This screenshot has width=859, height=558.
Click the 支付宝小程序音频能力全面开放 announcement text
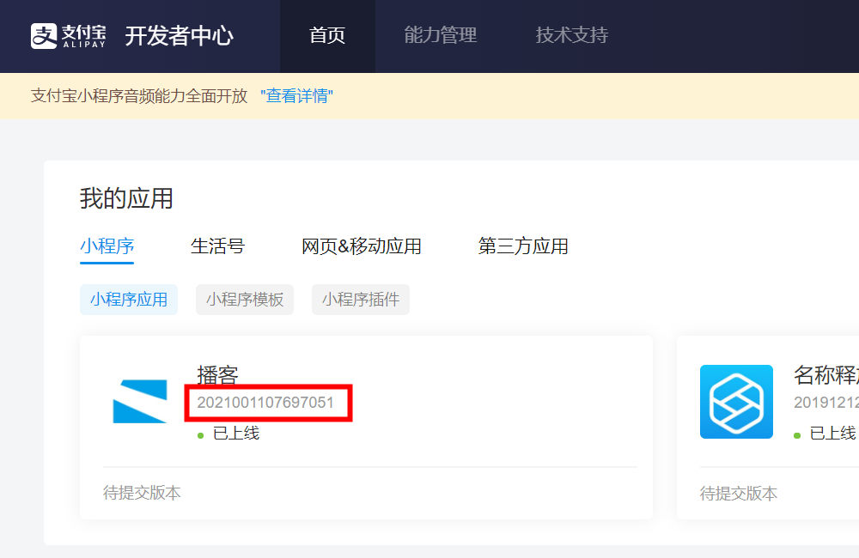coord(139,96)
